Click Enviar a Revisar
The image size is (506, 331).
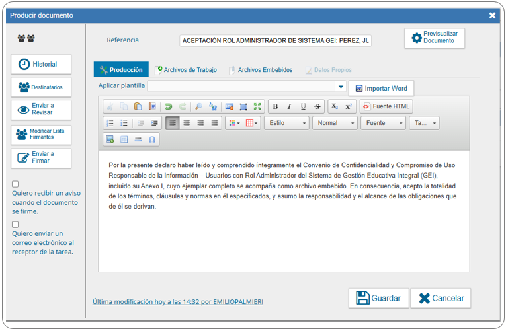click(41, 110)
